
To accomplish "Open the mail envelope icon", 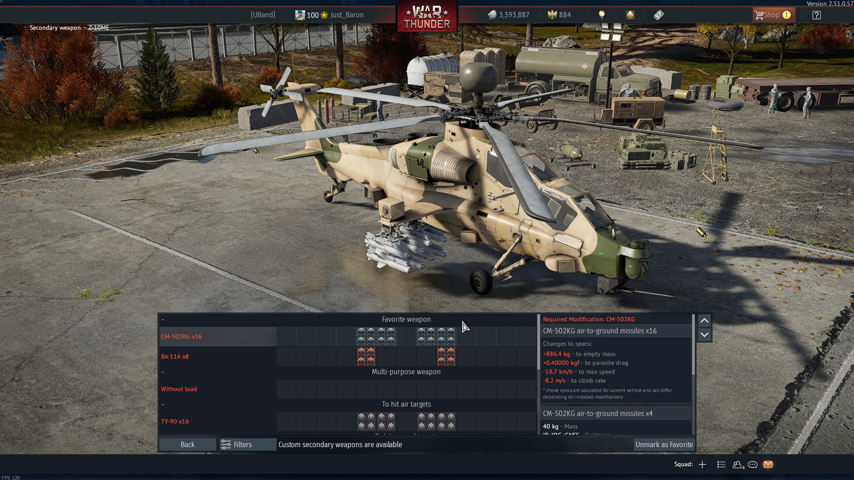I will [768, 464].
